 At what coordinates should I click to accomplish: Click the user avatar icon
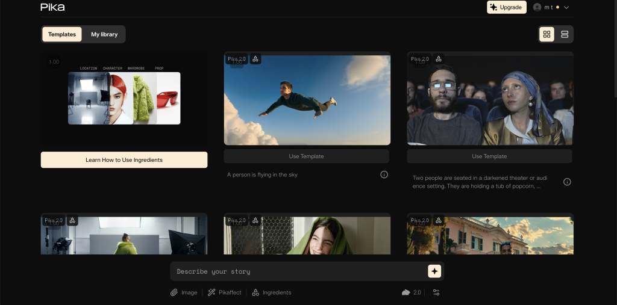pyautogui.click(x=537, y=7)
